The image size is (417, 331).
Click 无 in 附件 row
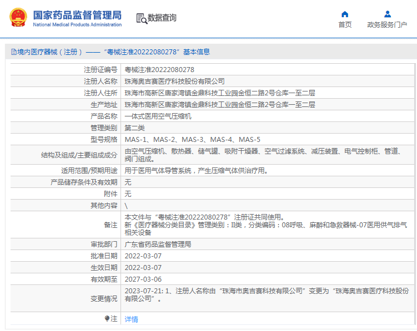click(128, 194)
